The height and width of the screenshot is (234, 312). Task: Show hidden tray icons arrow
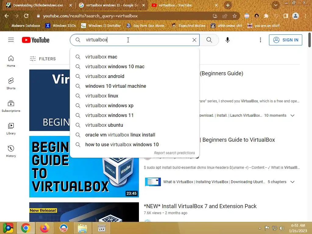(x=260, y=228)
